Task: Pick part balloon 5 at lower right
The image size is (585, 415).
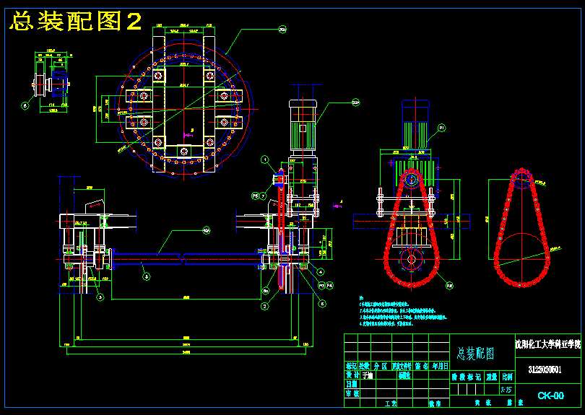Action: 323,304
